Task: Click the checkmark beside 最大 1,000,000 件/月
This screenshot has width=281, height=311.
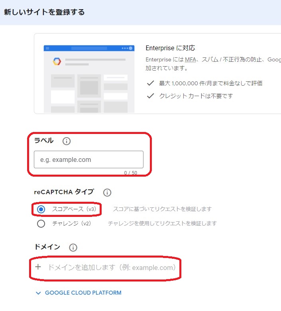Action: coord(150,83)
